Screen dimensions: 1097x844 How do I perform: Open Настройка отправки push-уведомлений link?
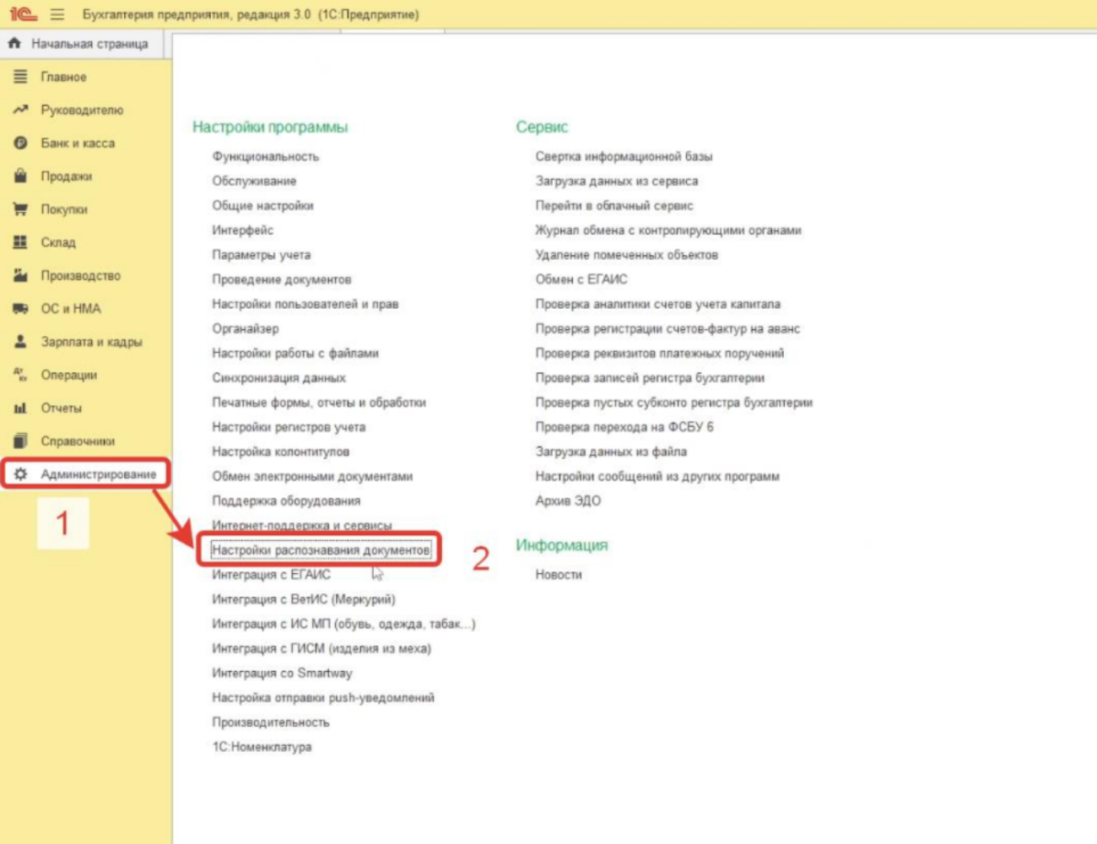click(323, 697)
